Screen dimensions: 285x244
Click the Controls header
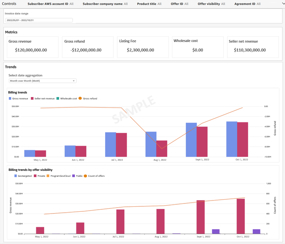coord(10,4)
